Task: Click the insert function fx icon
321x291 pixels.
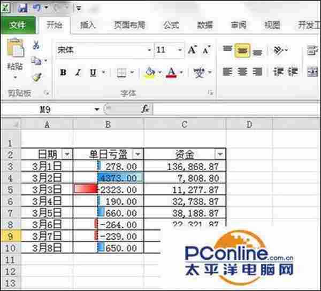Action: coord(145,109)
